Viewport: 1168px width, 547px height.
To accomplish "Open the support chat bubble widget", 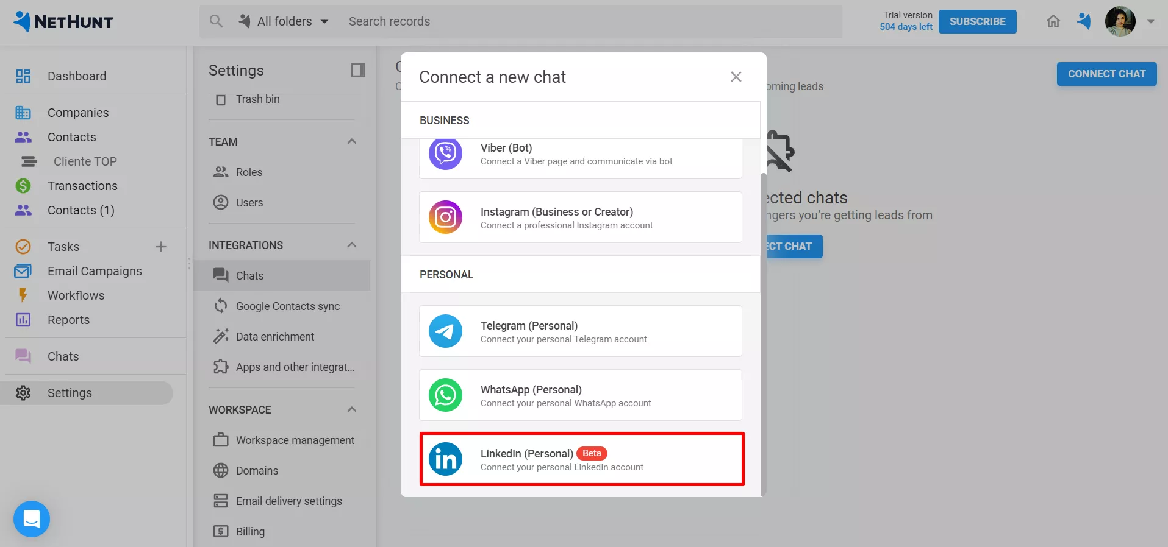I will tap(32, 519).
